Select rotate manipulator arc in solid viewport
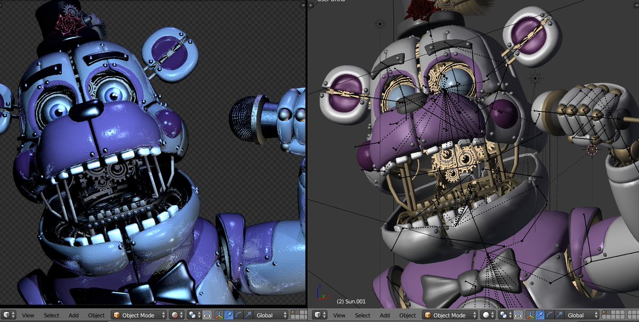This screenshot has height=322, width=639. click(x=549, y=315)
